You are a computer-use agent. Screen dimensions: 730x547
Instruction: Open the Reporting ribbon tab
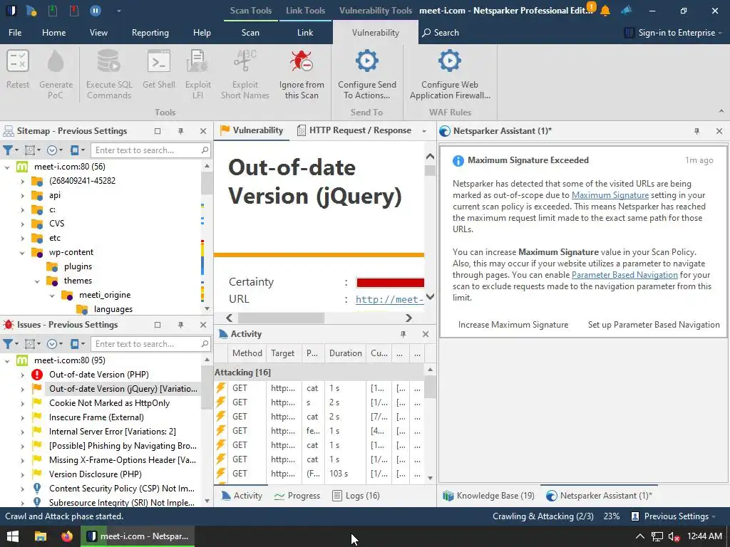(150, 33)
